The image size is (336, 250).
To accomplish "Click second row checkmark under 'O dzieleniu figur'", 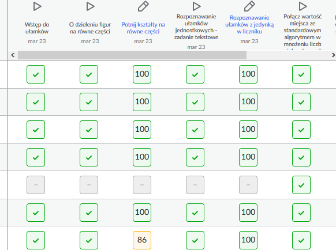I will [x=89, y=102].
